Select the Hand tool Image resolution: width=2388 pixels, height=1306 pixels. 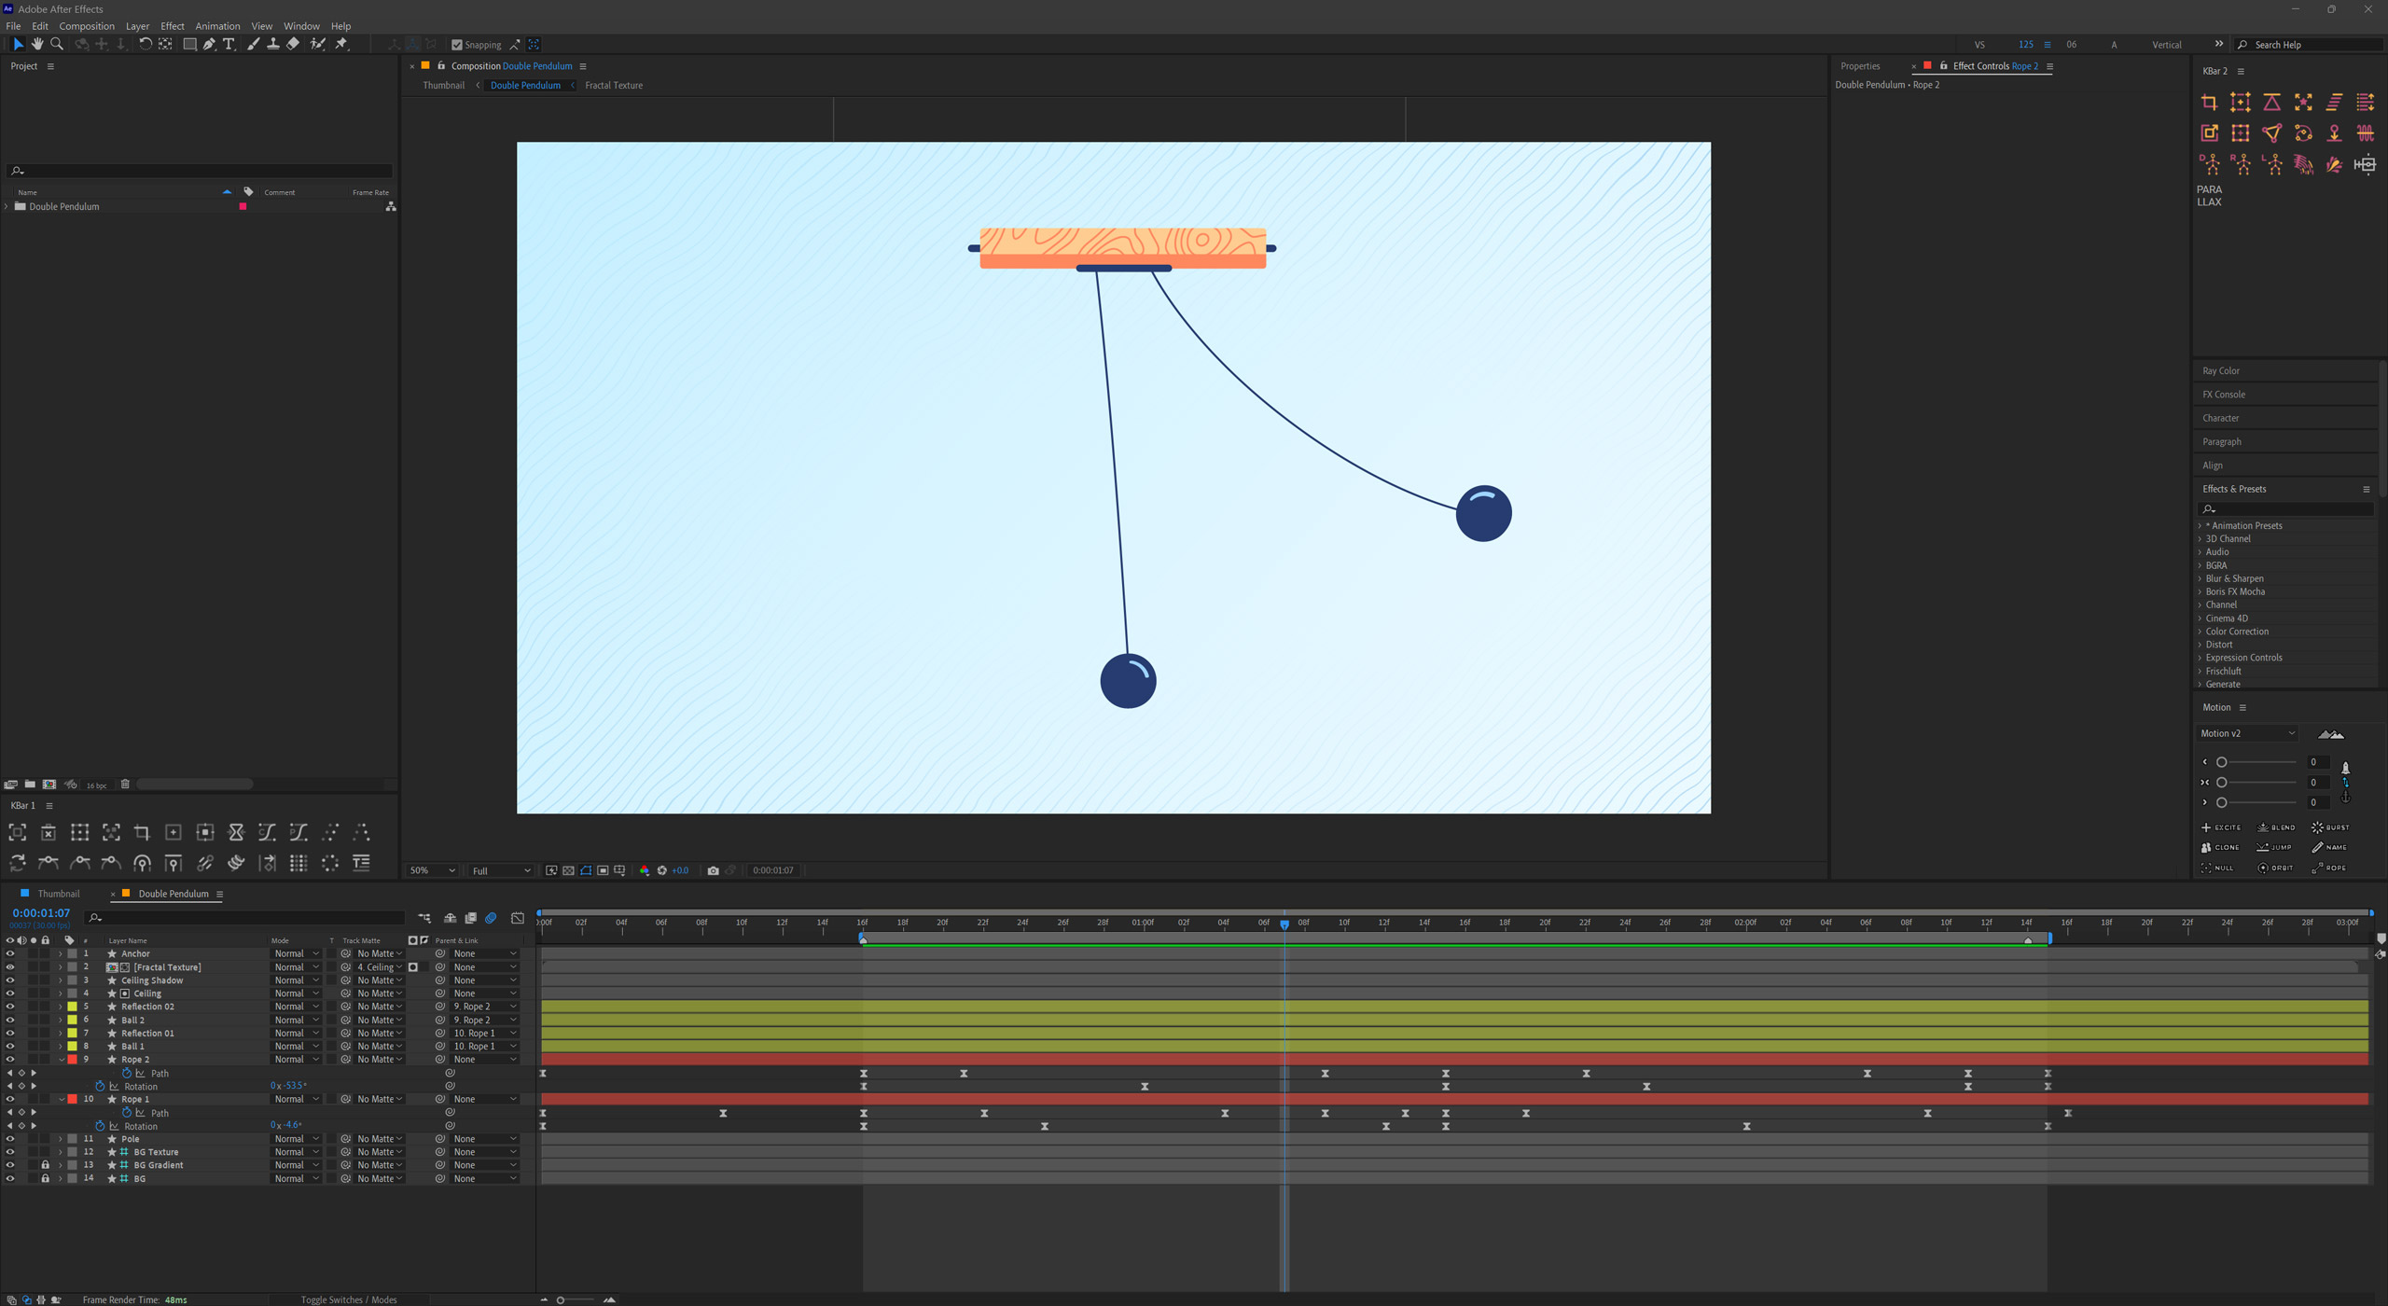(37, 44)
